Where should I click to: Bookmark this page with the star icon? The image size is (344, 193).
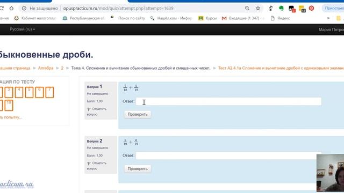258,9
